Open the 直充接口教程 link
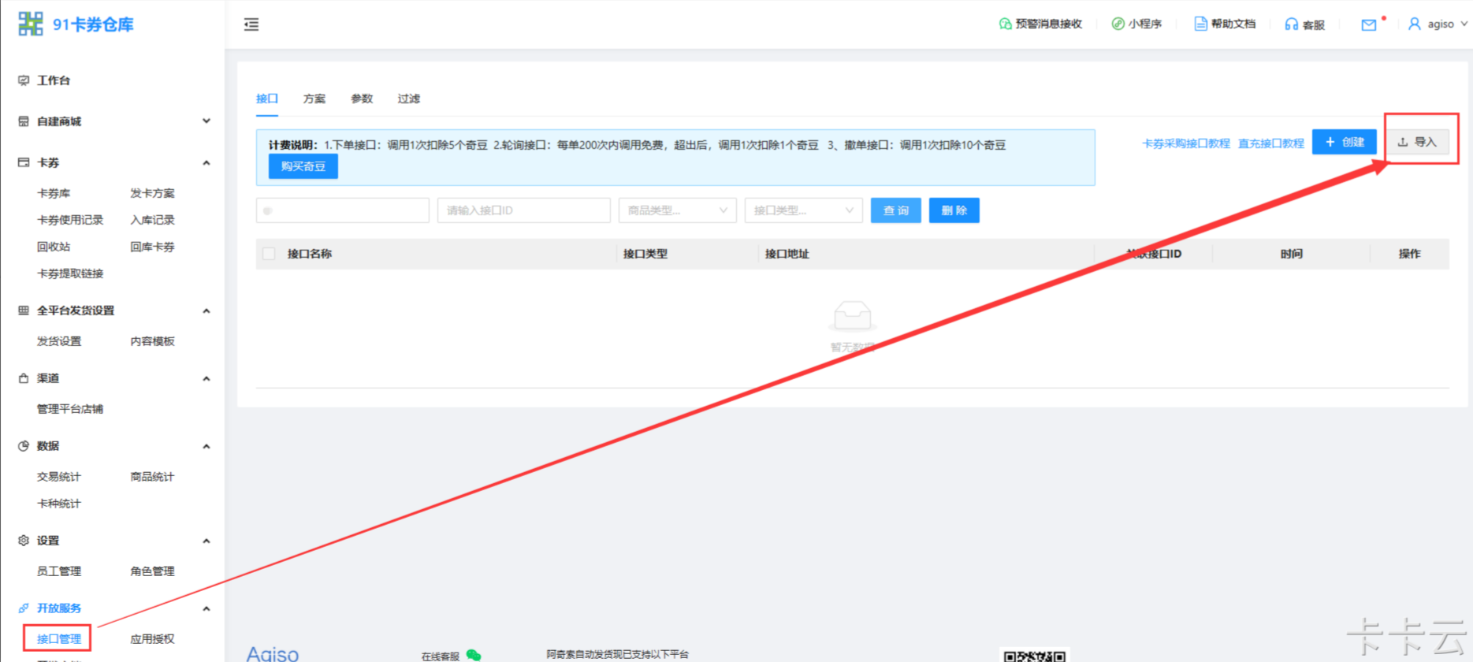 coord(1271,143)
